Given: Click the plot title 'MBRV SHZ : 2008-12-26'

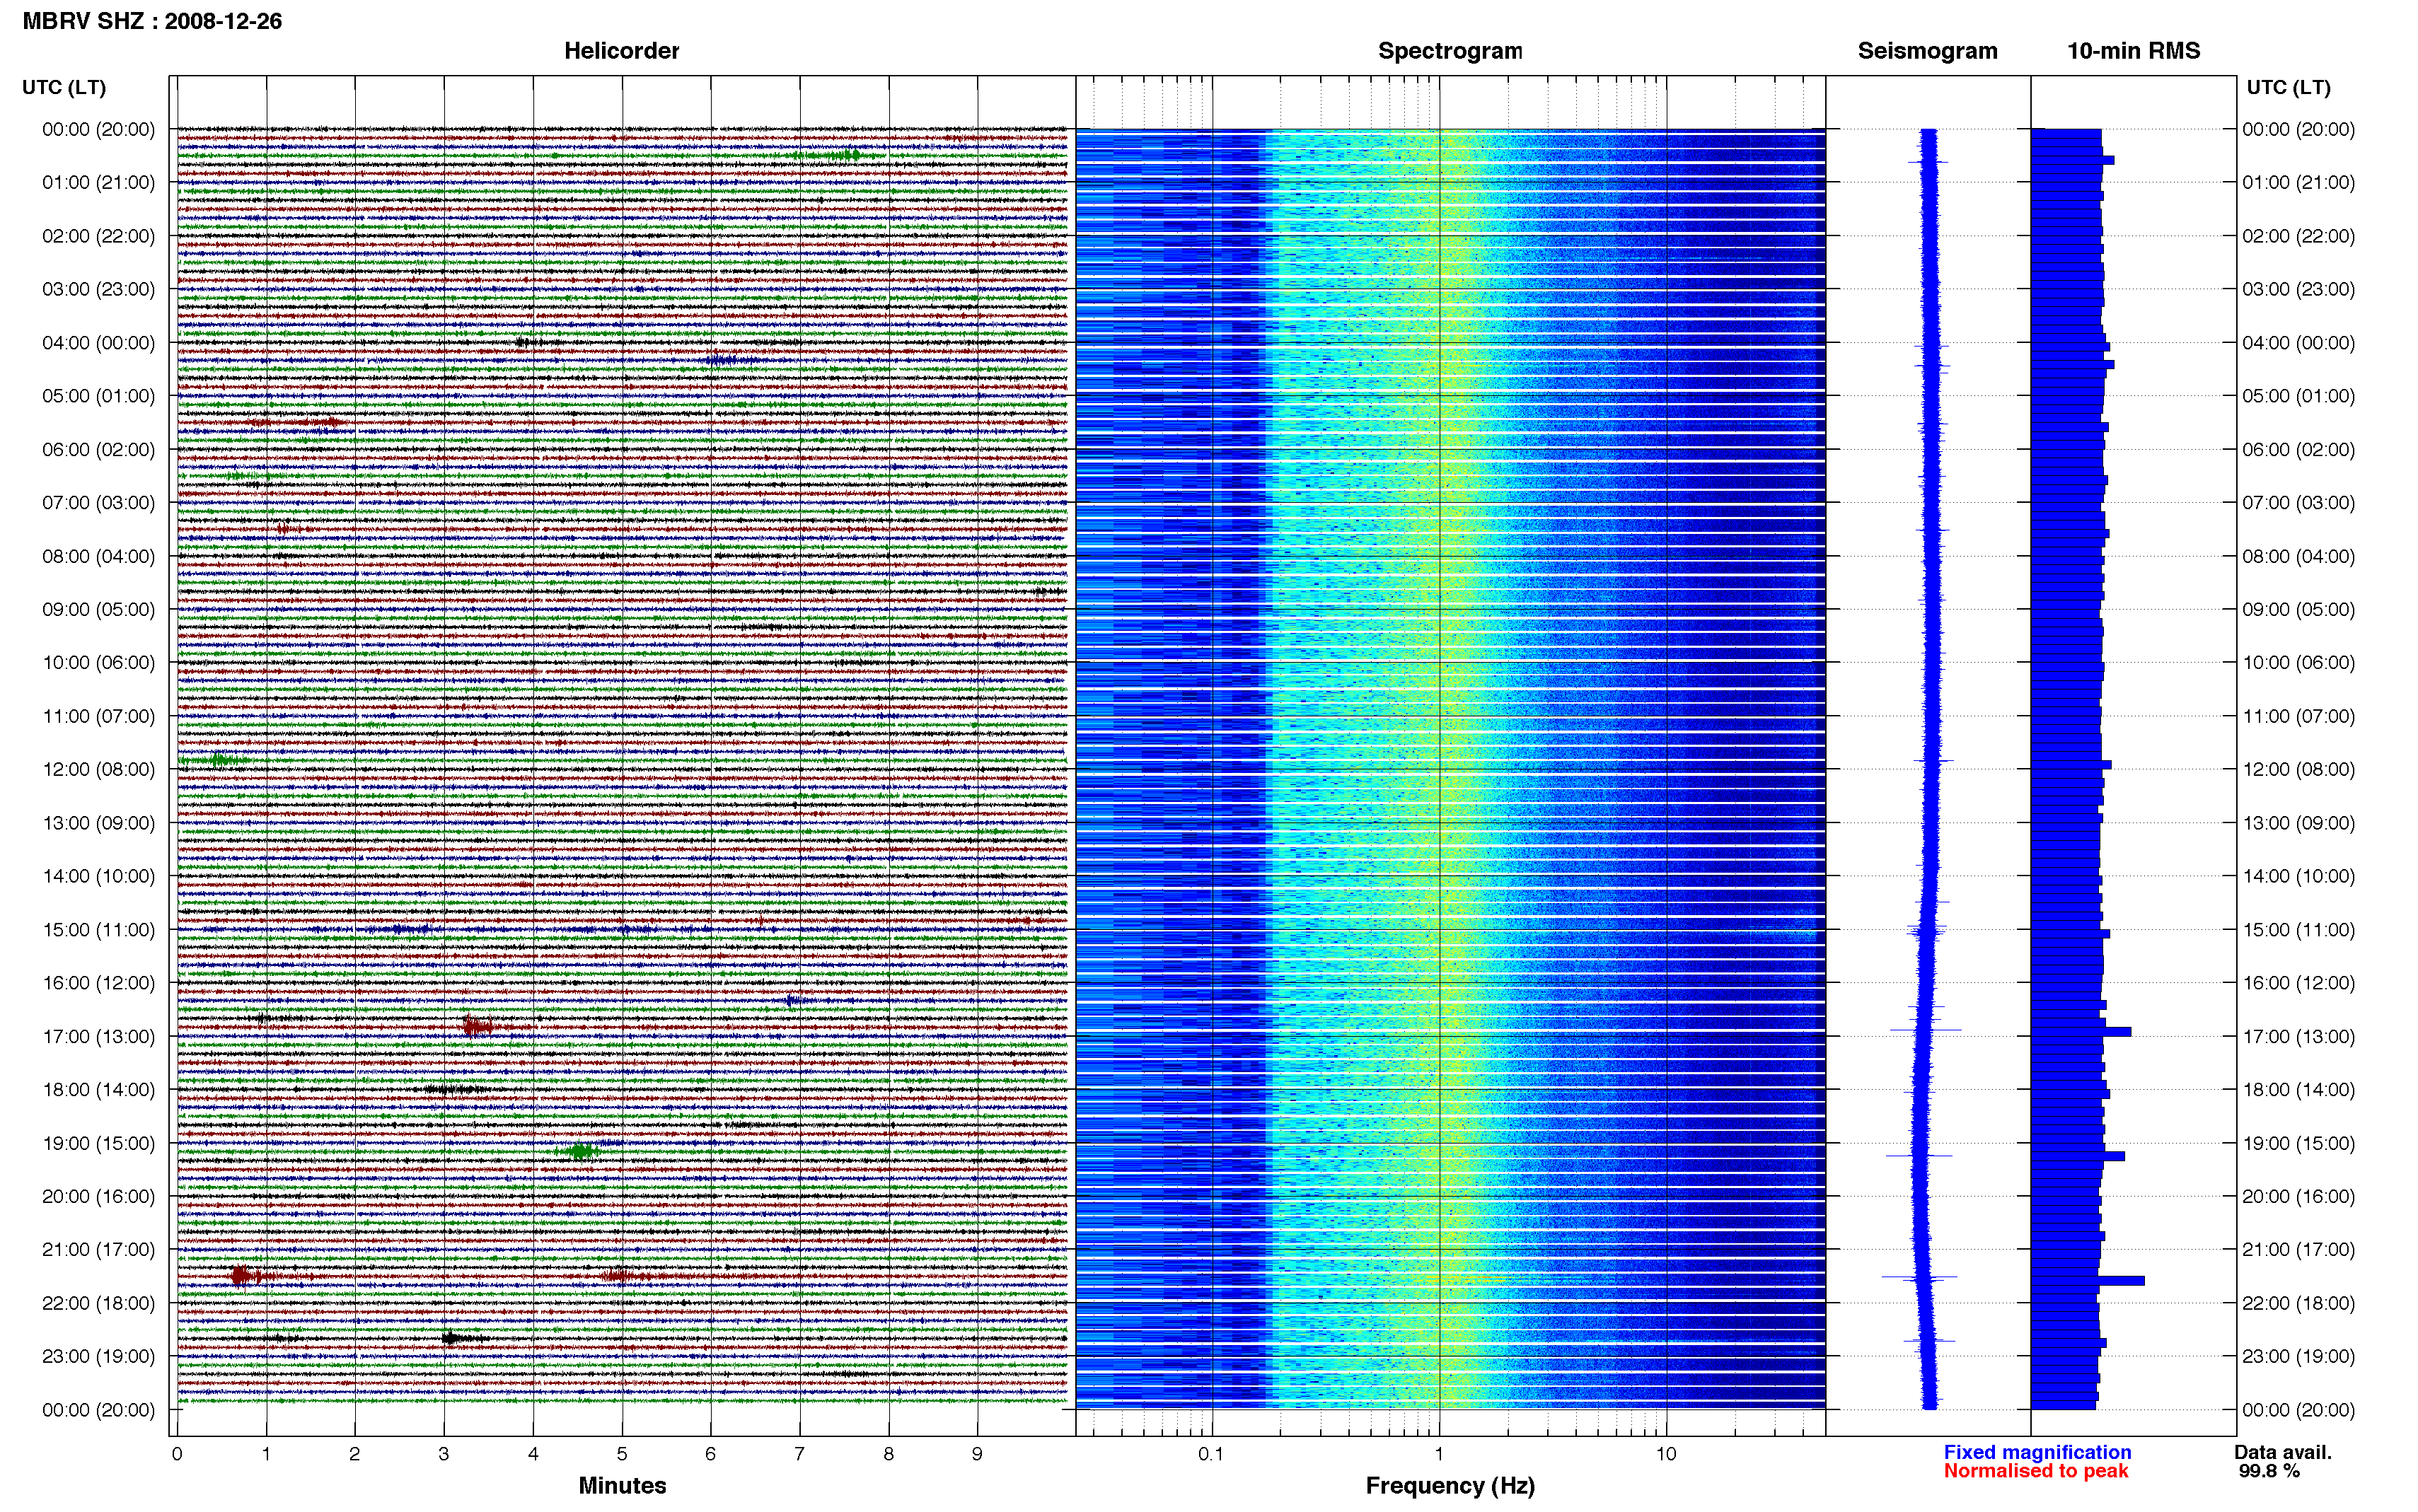Looking at the screenshot, I should (152, 21).
